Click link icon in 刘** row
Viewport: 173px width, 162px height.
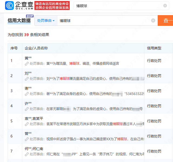[x=27, y=79]
